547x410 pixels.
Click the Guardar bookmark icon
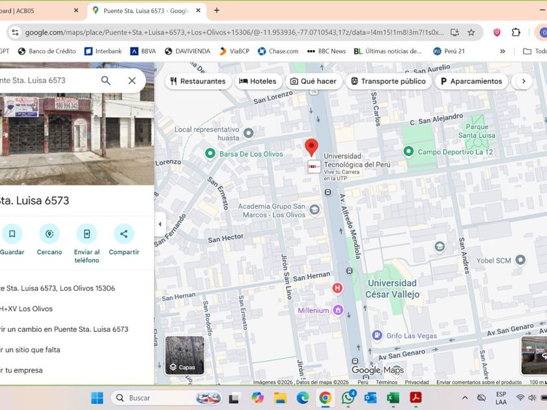[12, 234]
